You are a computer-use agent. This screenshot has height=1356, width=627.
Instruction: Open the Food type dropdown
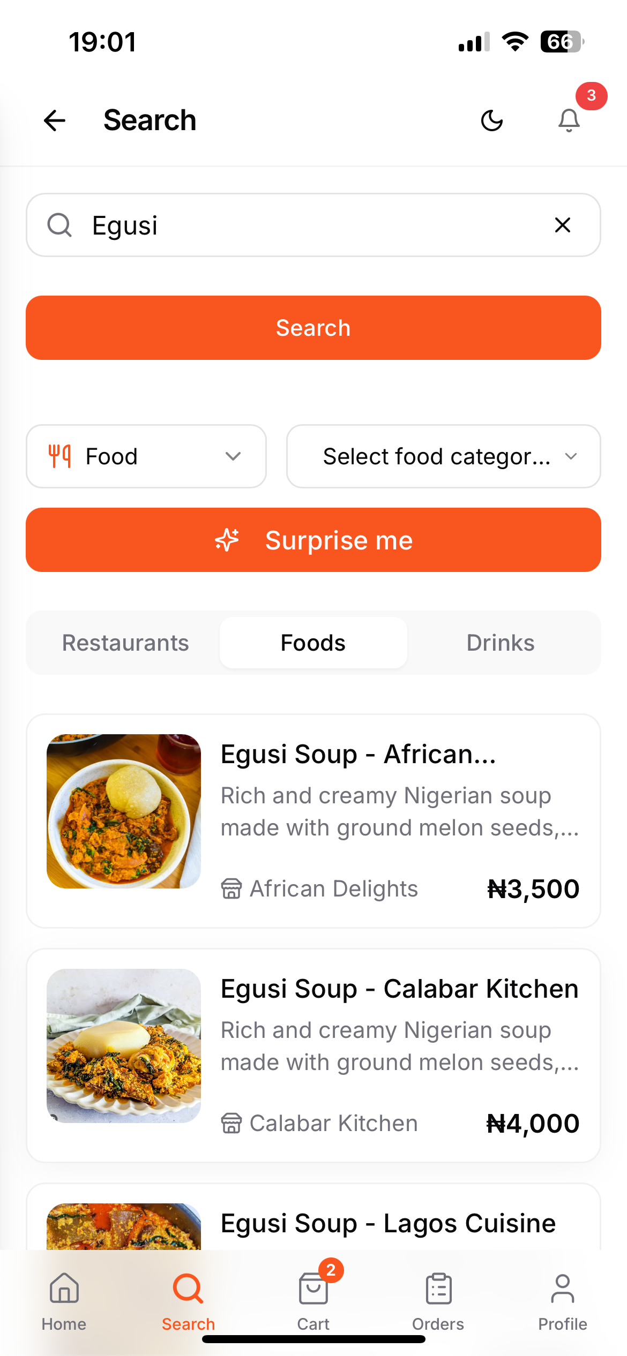[x=146, y=456]
